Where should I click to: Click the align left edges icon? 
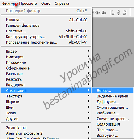coord(113,13)
